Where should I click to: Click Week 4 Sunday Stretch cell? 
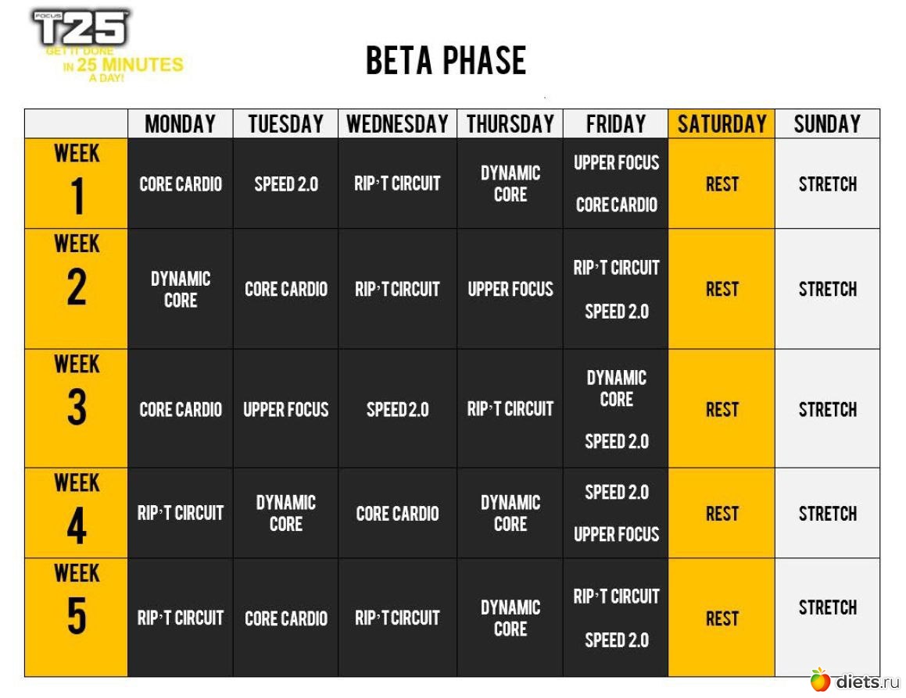(827, 513)
